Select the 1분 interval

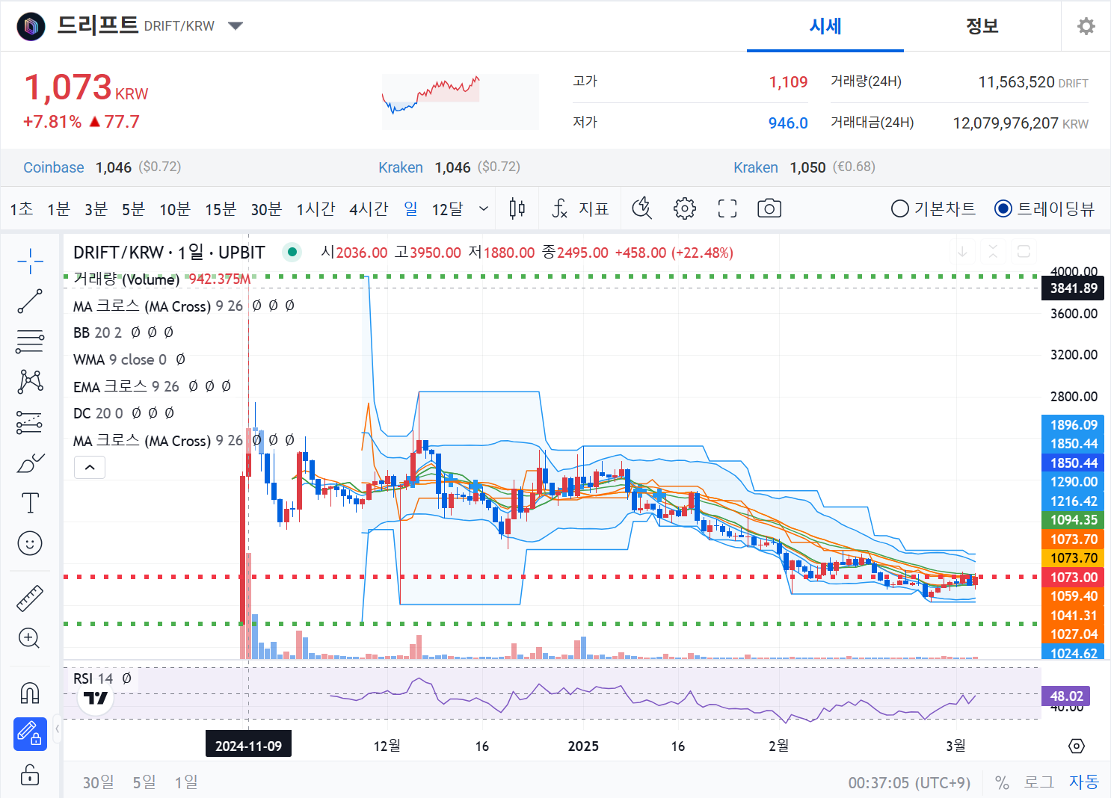pos(58,208)
